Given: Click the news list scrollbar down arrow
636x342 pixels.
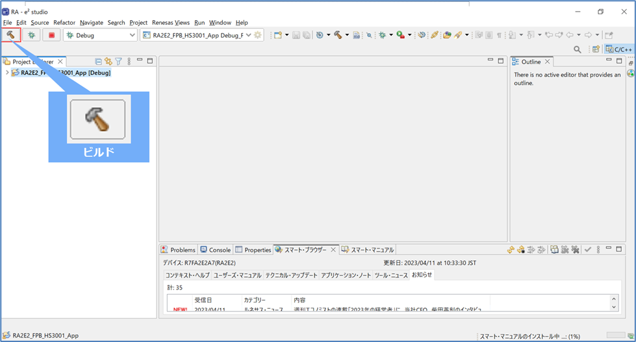Looking at the screenshot, I should tap(614, 307).
